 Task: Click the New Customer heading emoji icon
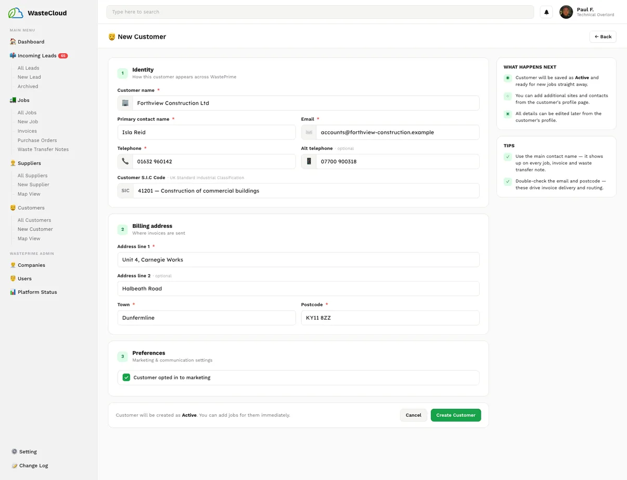112,37
